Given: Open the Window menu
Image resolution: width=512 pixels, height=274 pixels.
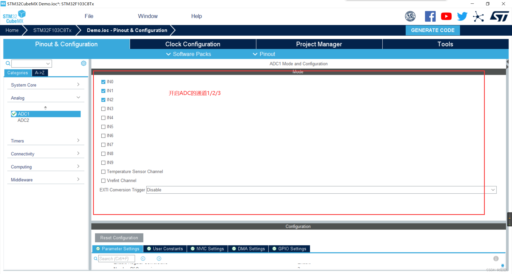Looking at the screenshot, I should point(148,16).
